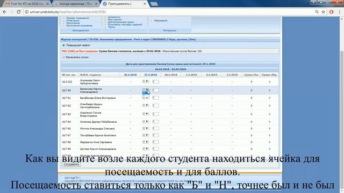
Task: Open 'Журнал посещений' menu link
Action: [x=77, y=18]
